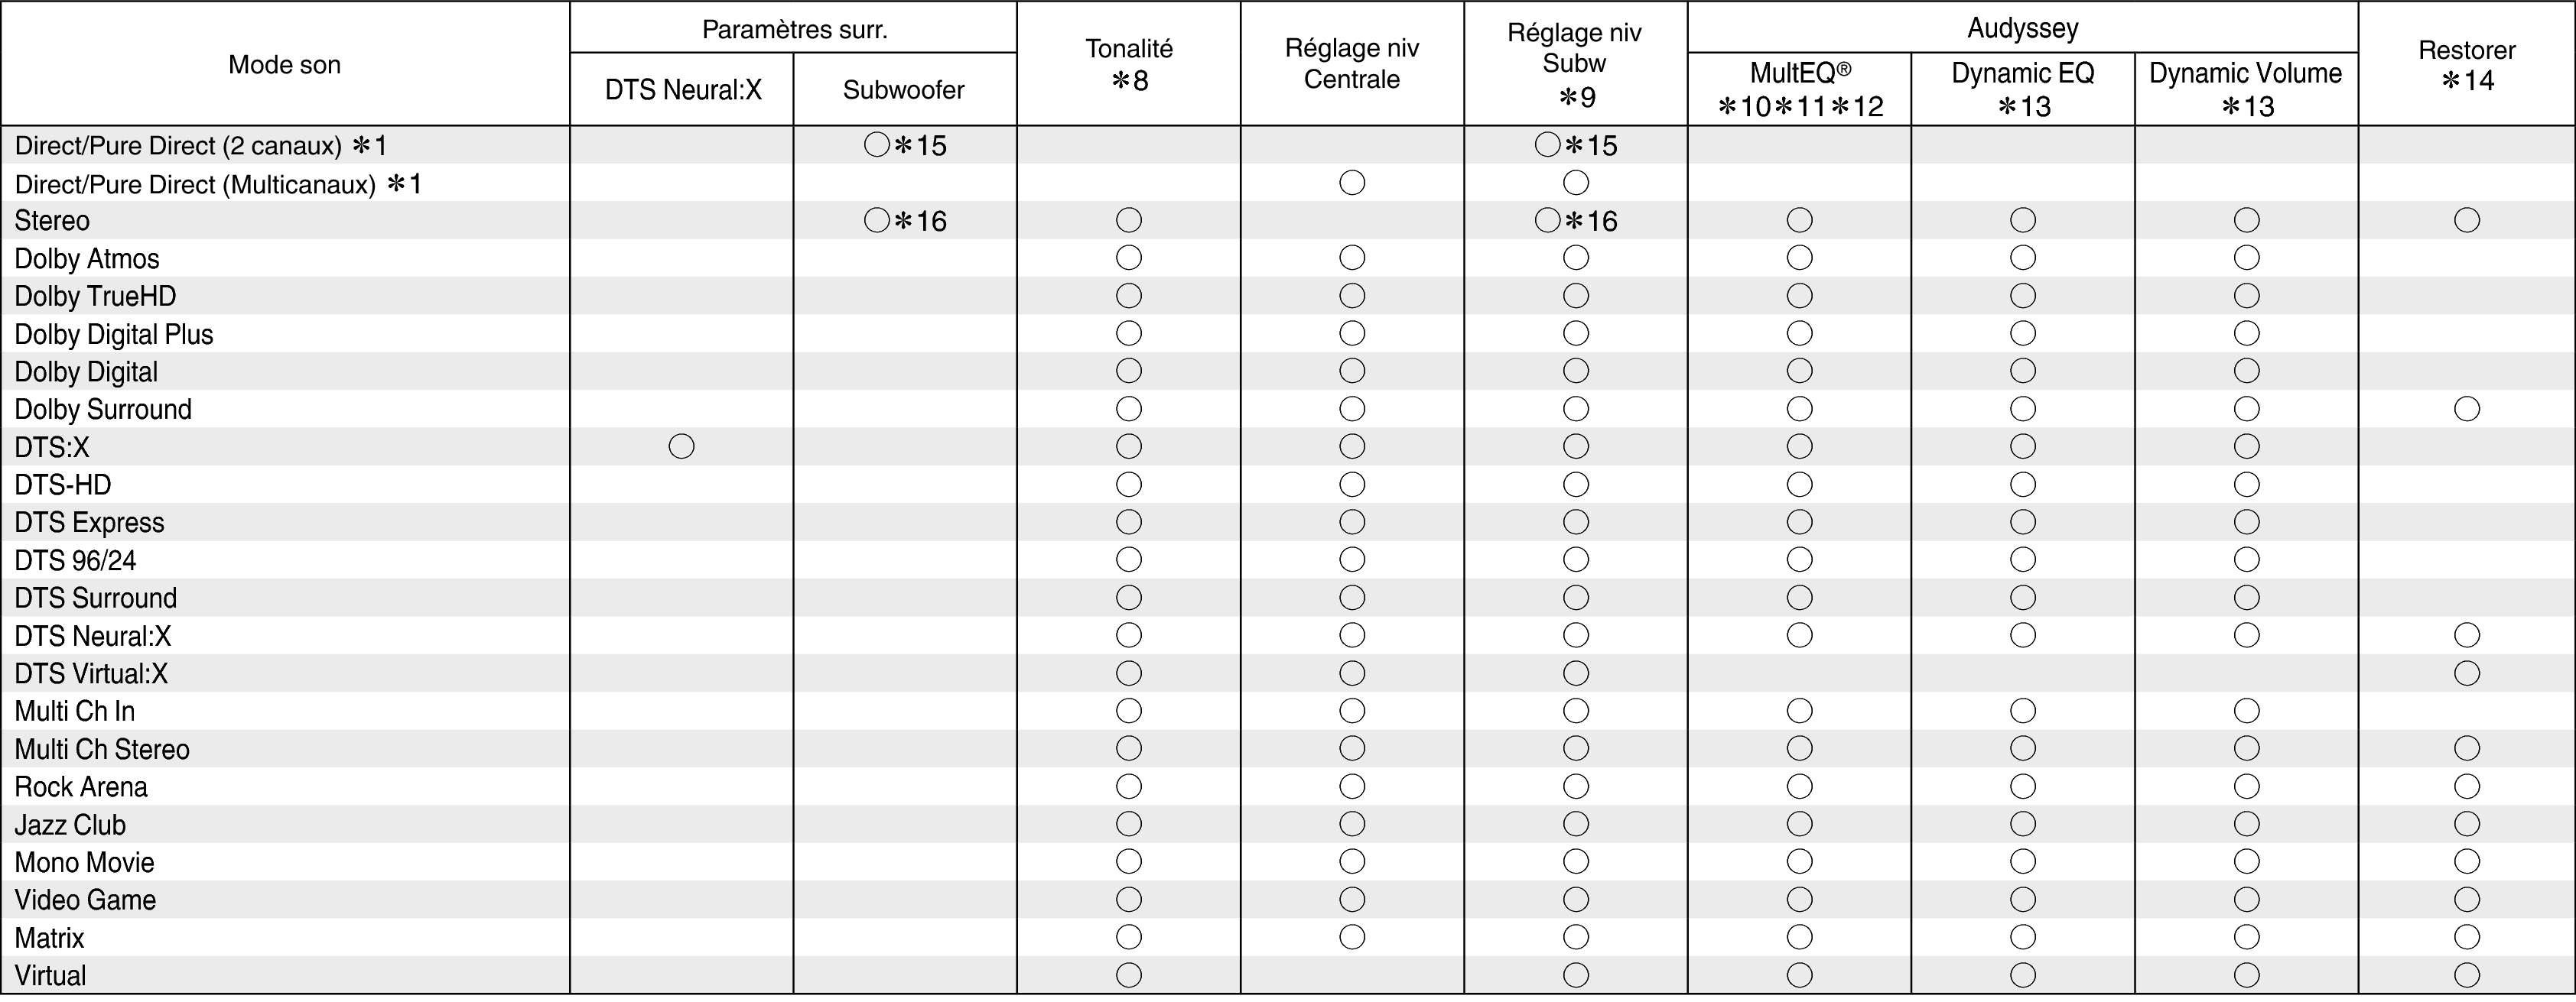Select the Audyssey column group header

(x=2022, y=28)
